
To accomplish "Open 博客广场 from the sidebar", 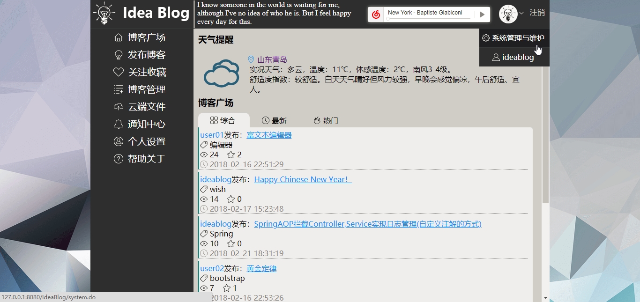I will (x=140, y=37).
